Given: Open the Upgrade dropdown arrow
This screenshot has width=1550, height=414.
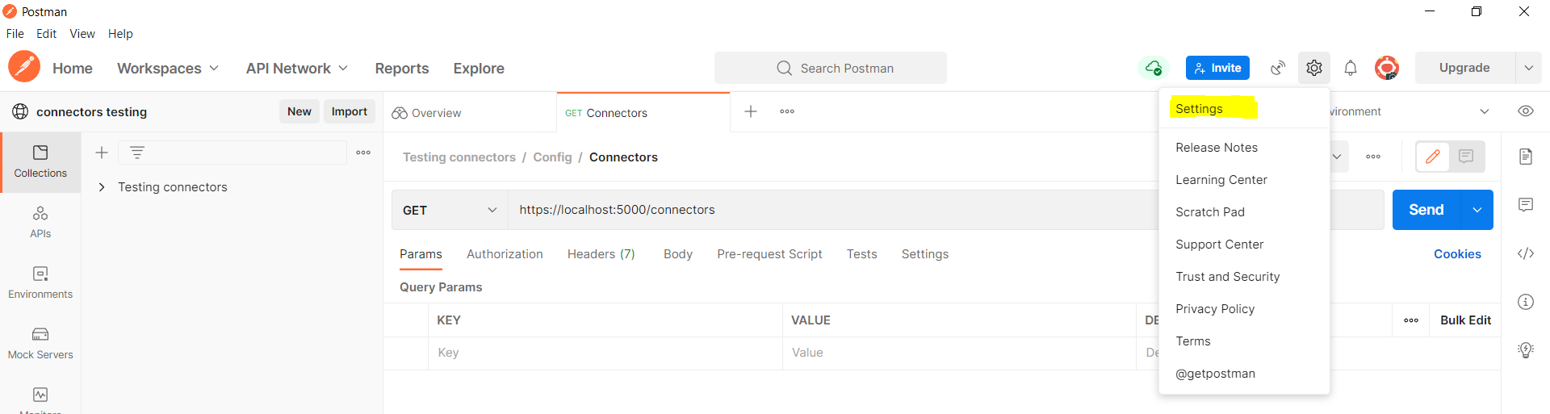Looking at the screenshot, I should click(1528, 68).
